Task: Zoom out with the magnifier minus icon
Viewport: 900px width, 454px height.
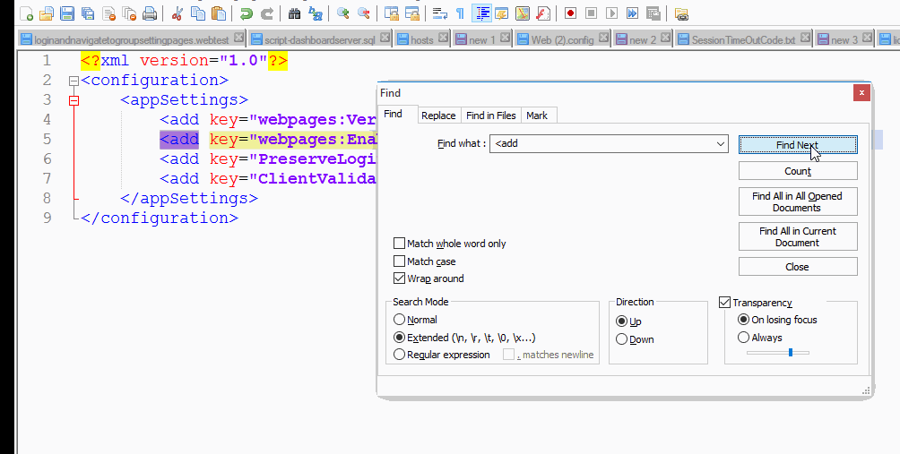Action: 364,13
